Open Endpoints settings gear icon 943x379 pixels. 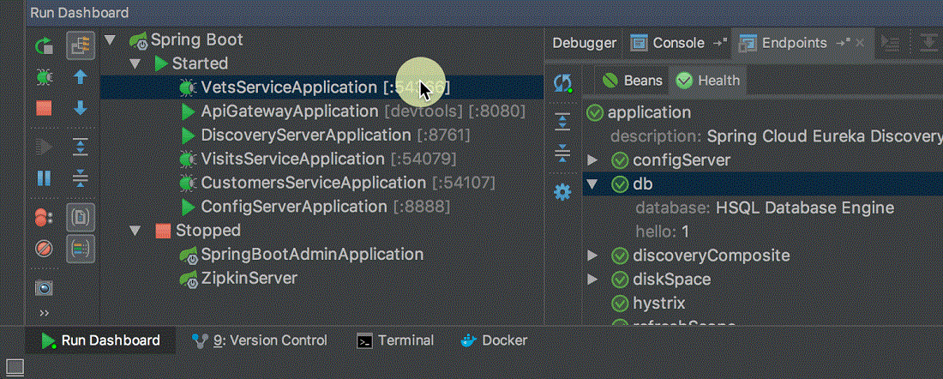[x=562, y=192]
